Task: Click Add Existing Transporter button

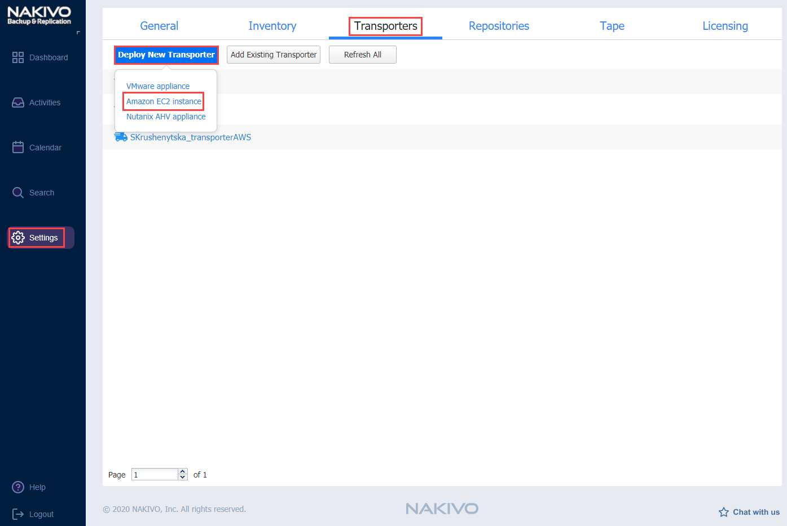Action: [274, 55]
